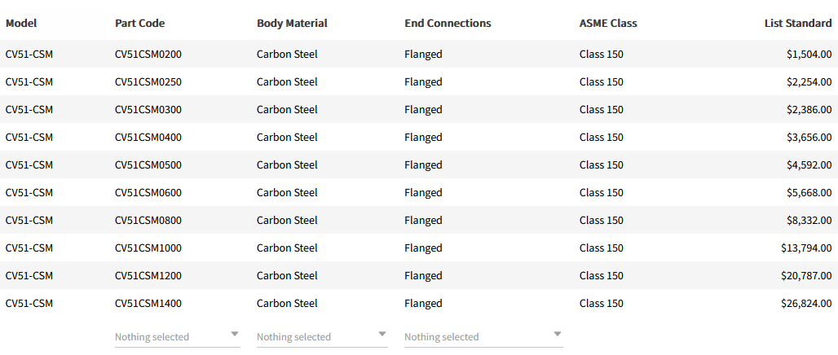Click the Part Code column header
838x355 pixels.
click(x=139, y=23)
